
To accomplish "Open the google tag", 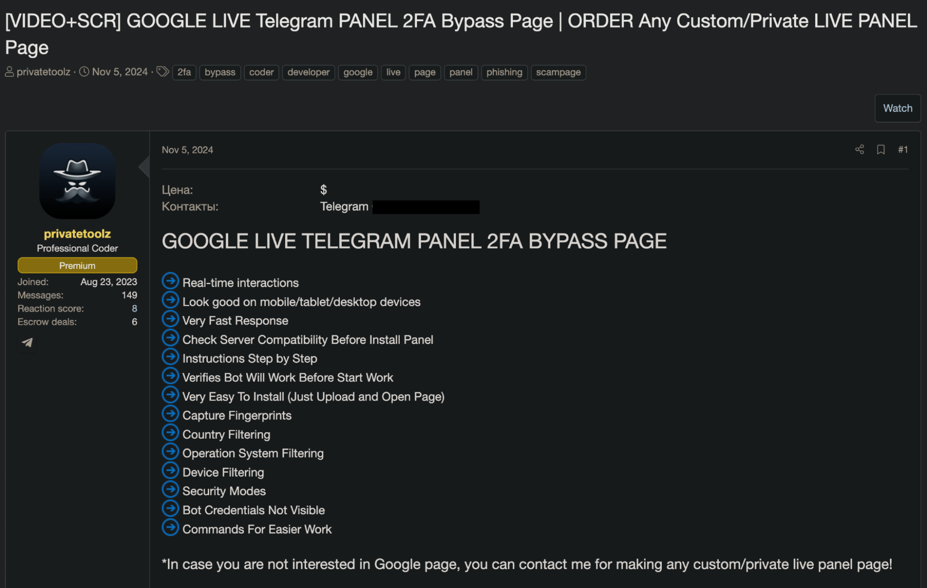I will click(358, 72).
